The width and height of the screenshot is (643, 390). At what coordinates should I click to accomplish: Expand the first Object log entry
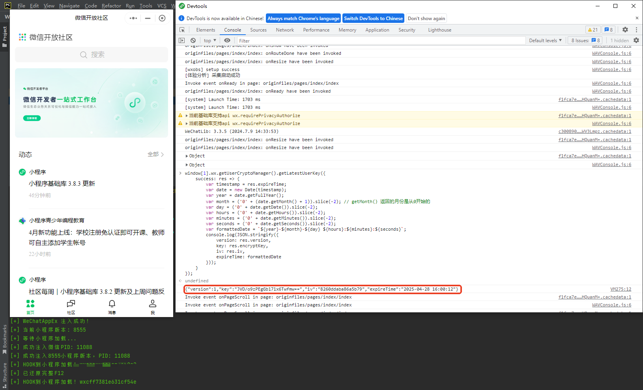[187, 156]
